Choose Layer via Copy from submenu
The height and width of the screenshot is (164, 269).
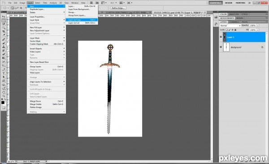pyautogui.click(x=82, y=20)
